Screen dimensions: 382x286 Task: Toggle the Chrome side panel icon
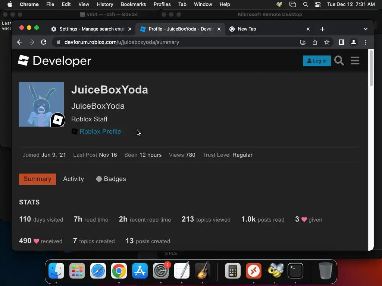342,42
